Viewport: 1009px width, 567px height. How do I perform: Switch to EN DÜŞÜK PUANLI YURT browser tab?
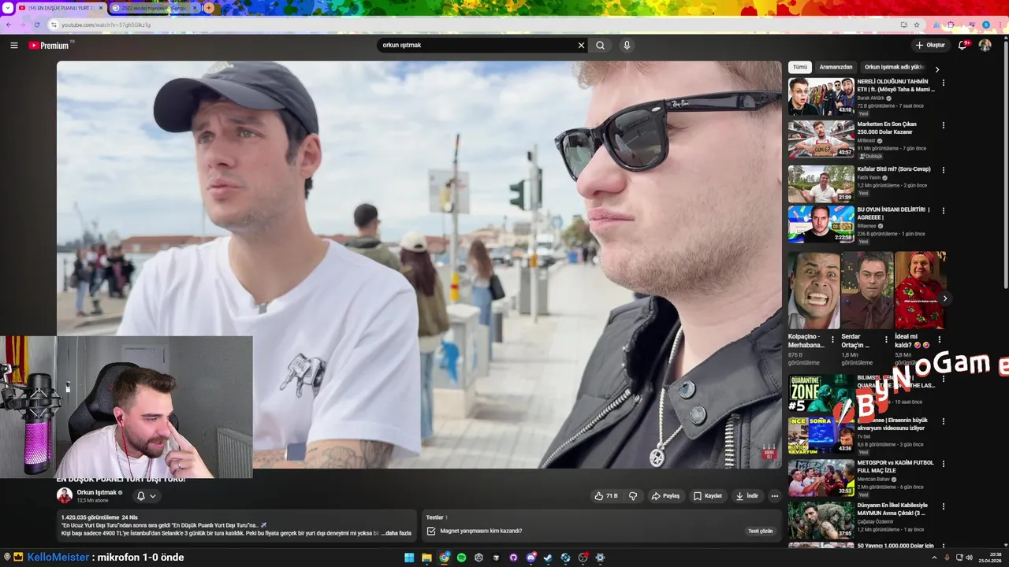(x=61, y=8)
